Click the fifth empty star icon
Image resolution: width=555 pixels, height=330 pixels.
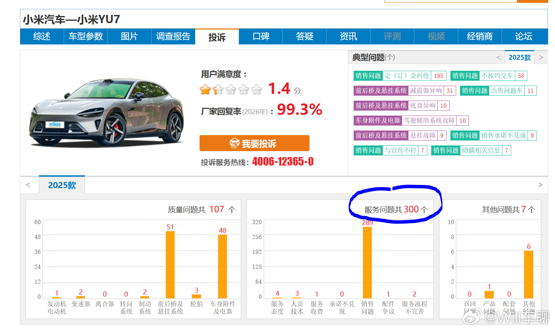pyautogui.click(x=257, y=90)
